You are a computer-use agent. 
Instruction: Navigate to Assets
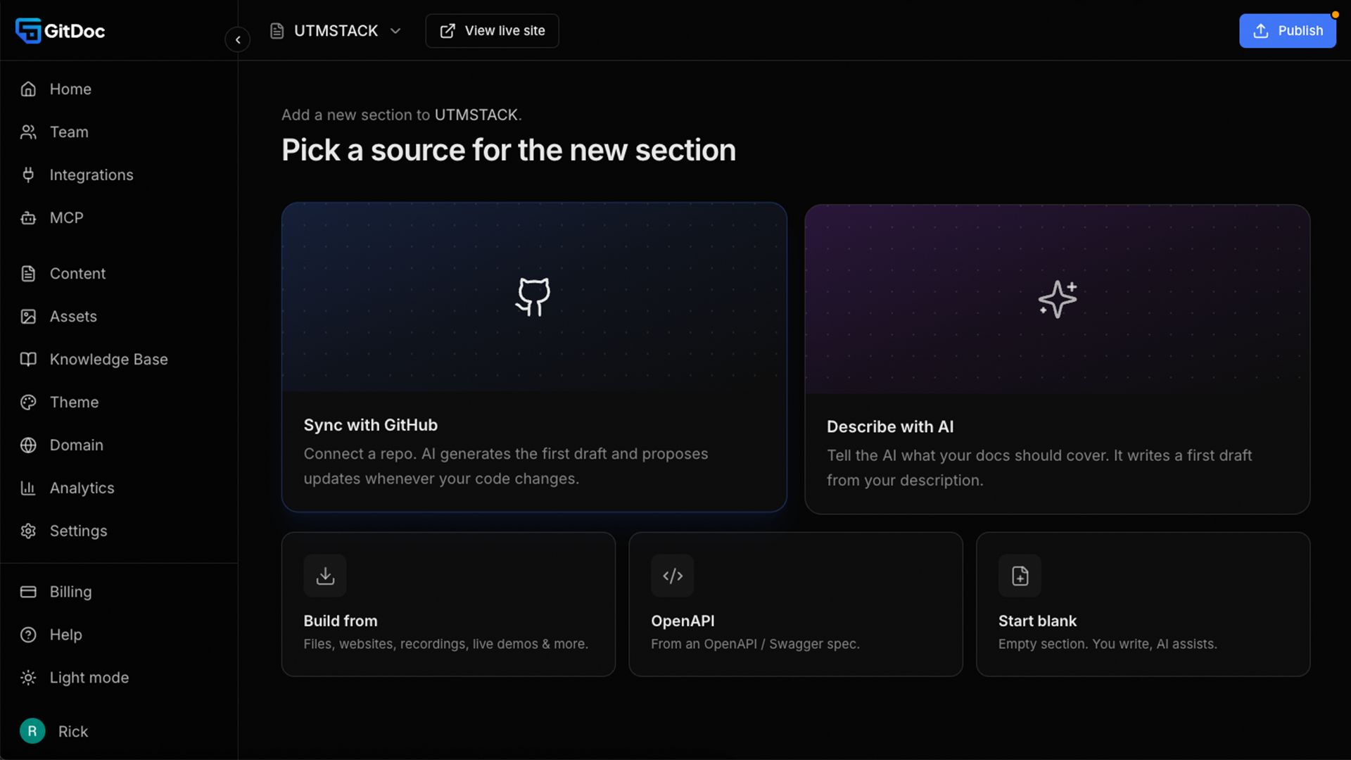tap(73, 317)
